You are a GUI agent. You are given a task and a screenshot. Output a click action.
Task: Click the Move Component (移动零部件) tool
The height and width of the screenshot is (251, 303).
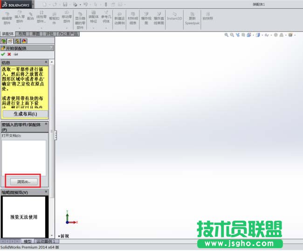(67, 17)
